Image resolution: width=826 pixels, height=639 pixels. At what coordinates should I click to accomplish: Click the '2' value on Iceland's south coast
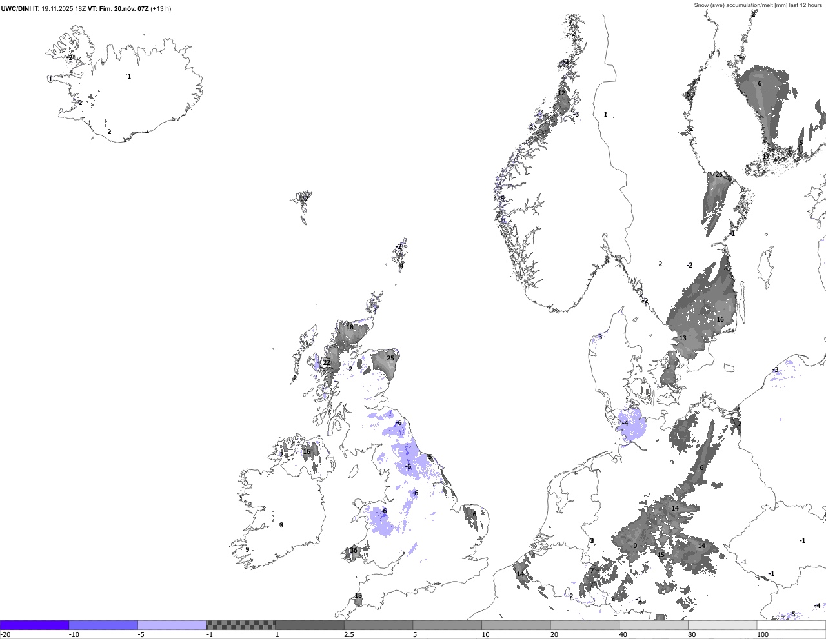pos(109,132)
